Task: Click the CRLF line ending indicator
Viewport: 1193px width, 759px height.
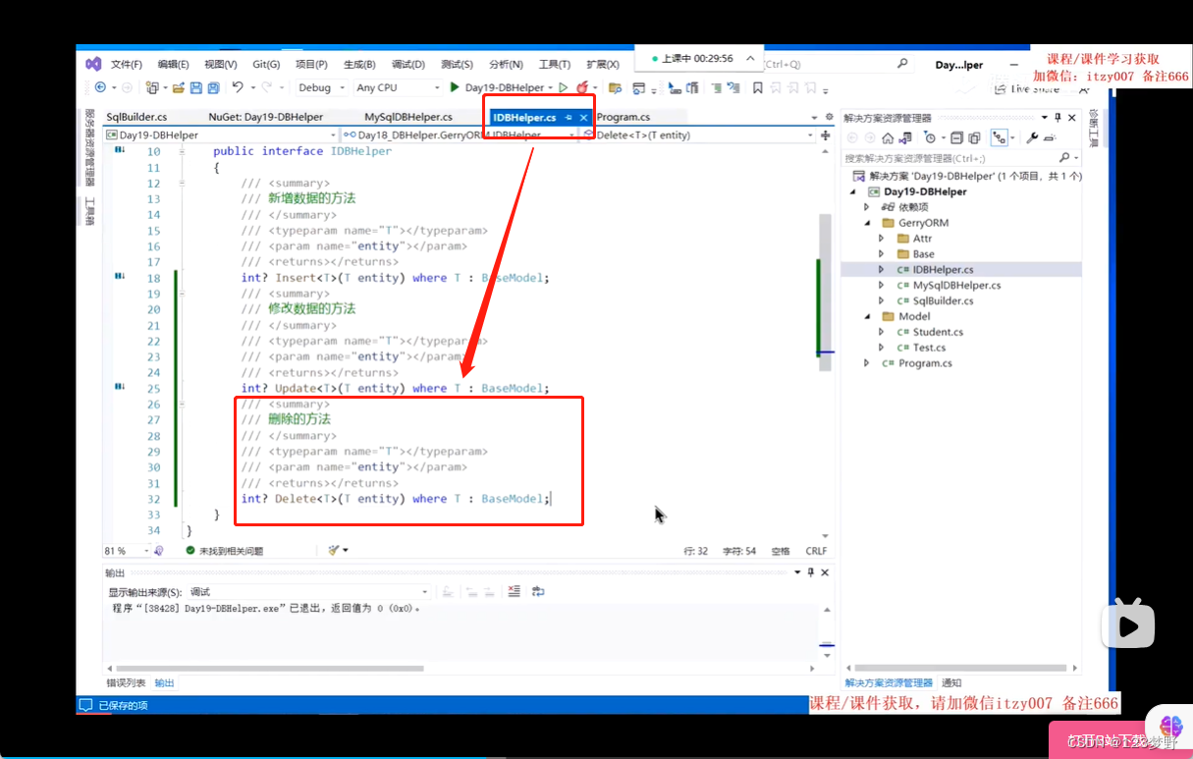Action: (816, 551)
